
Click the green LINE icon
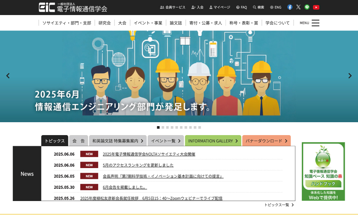point(307,7)
